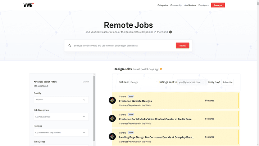Image resolution: width=259 pixels, height=146 pixels.
Task: Click the Advanced Search Filters heading
Action: pyautogui.click(x=45, y=82)
